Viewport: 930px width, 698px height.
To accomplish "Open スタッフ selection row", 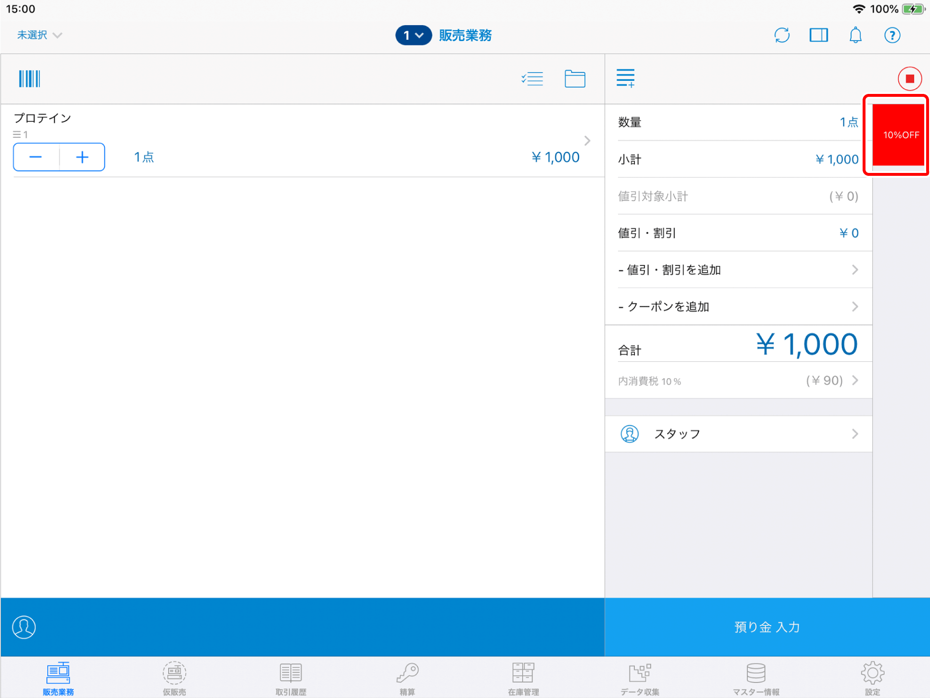I will click(x=738, y=434).
